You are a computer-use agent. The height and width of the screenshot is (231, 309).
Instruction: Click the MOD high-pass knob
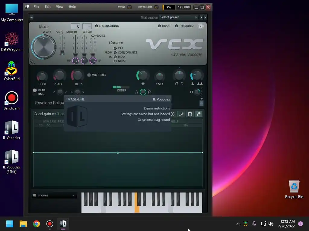(75, 61)
